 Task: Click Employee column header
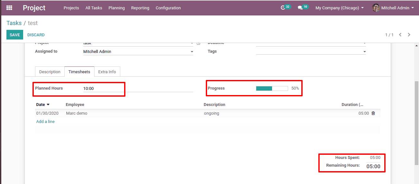point(75,105)
